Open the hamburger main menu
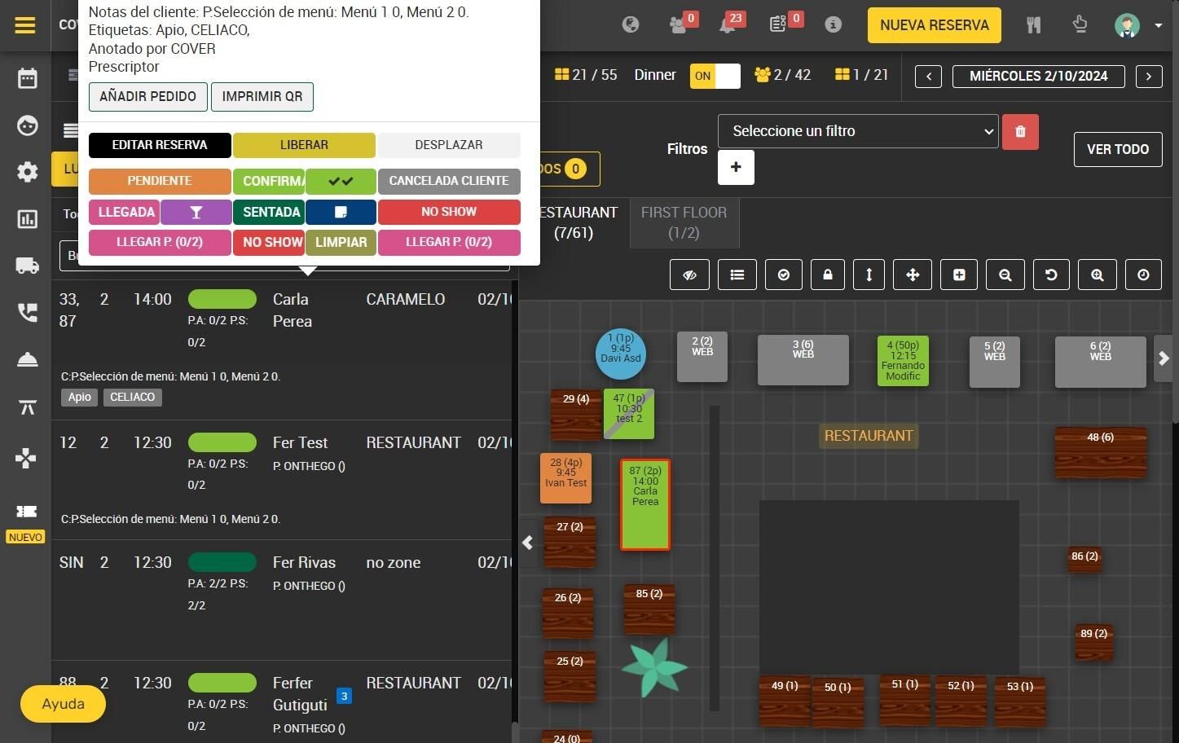Viewport: 1179px width, 743px height. click(x=25, y=25)
